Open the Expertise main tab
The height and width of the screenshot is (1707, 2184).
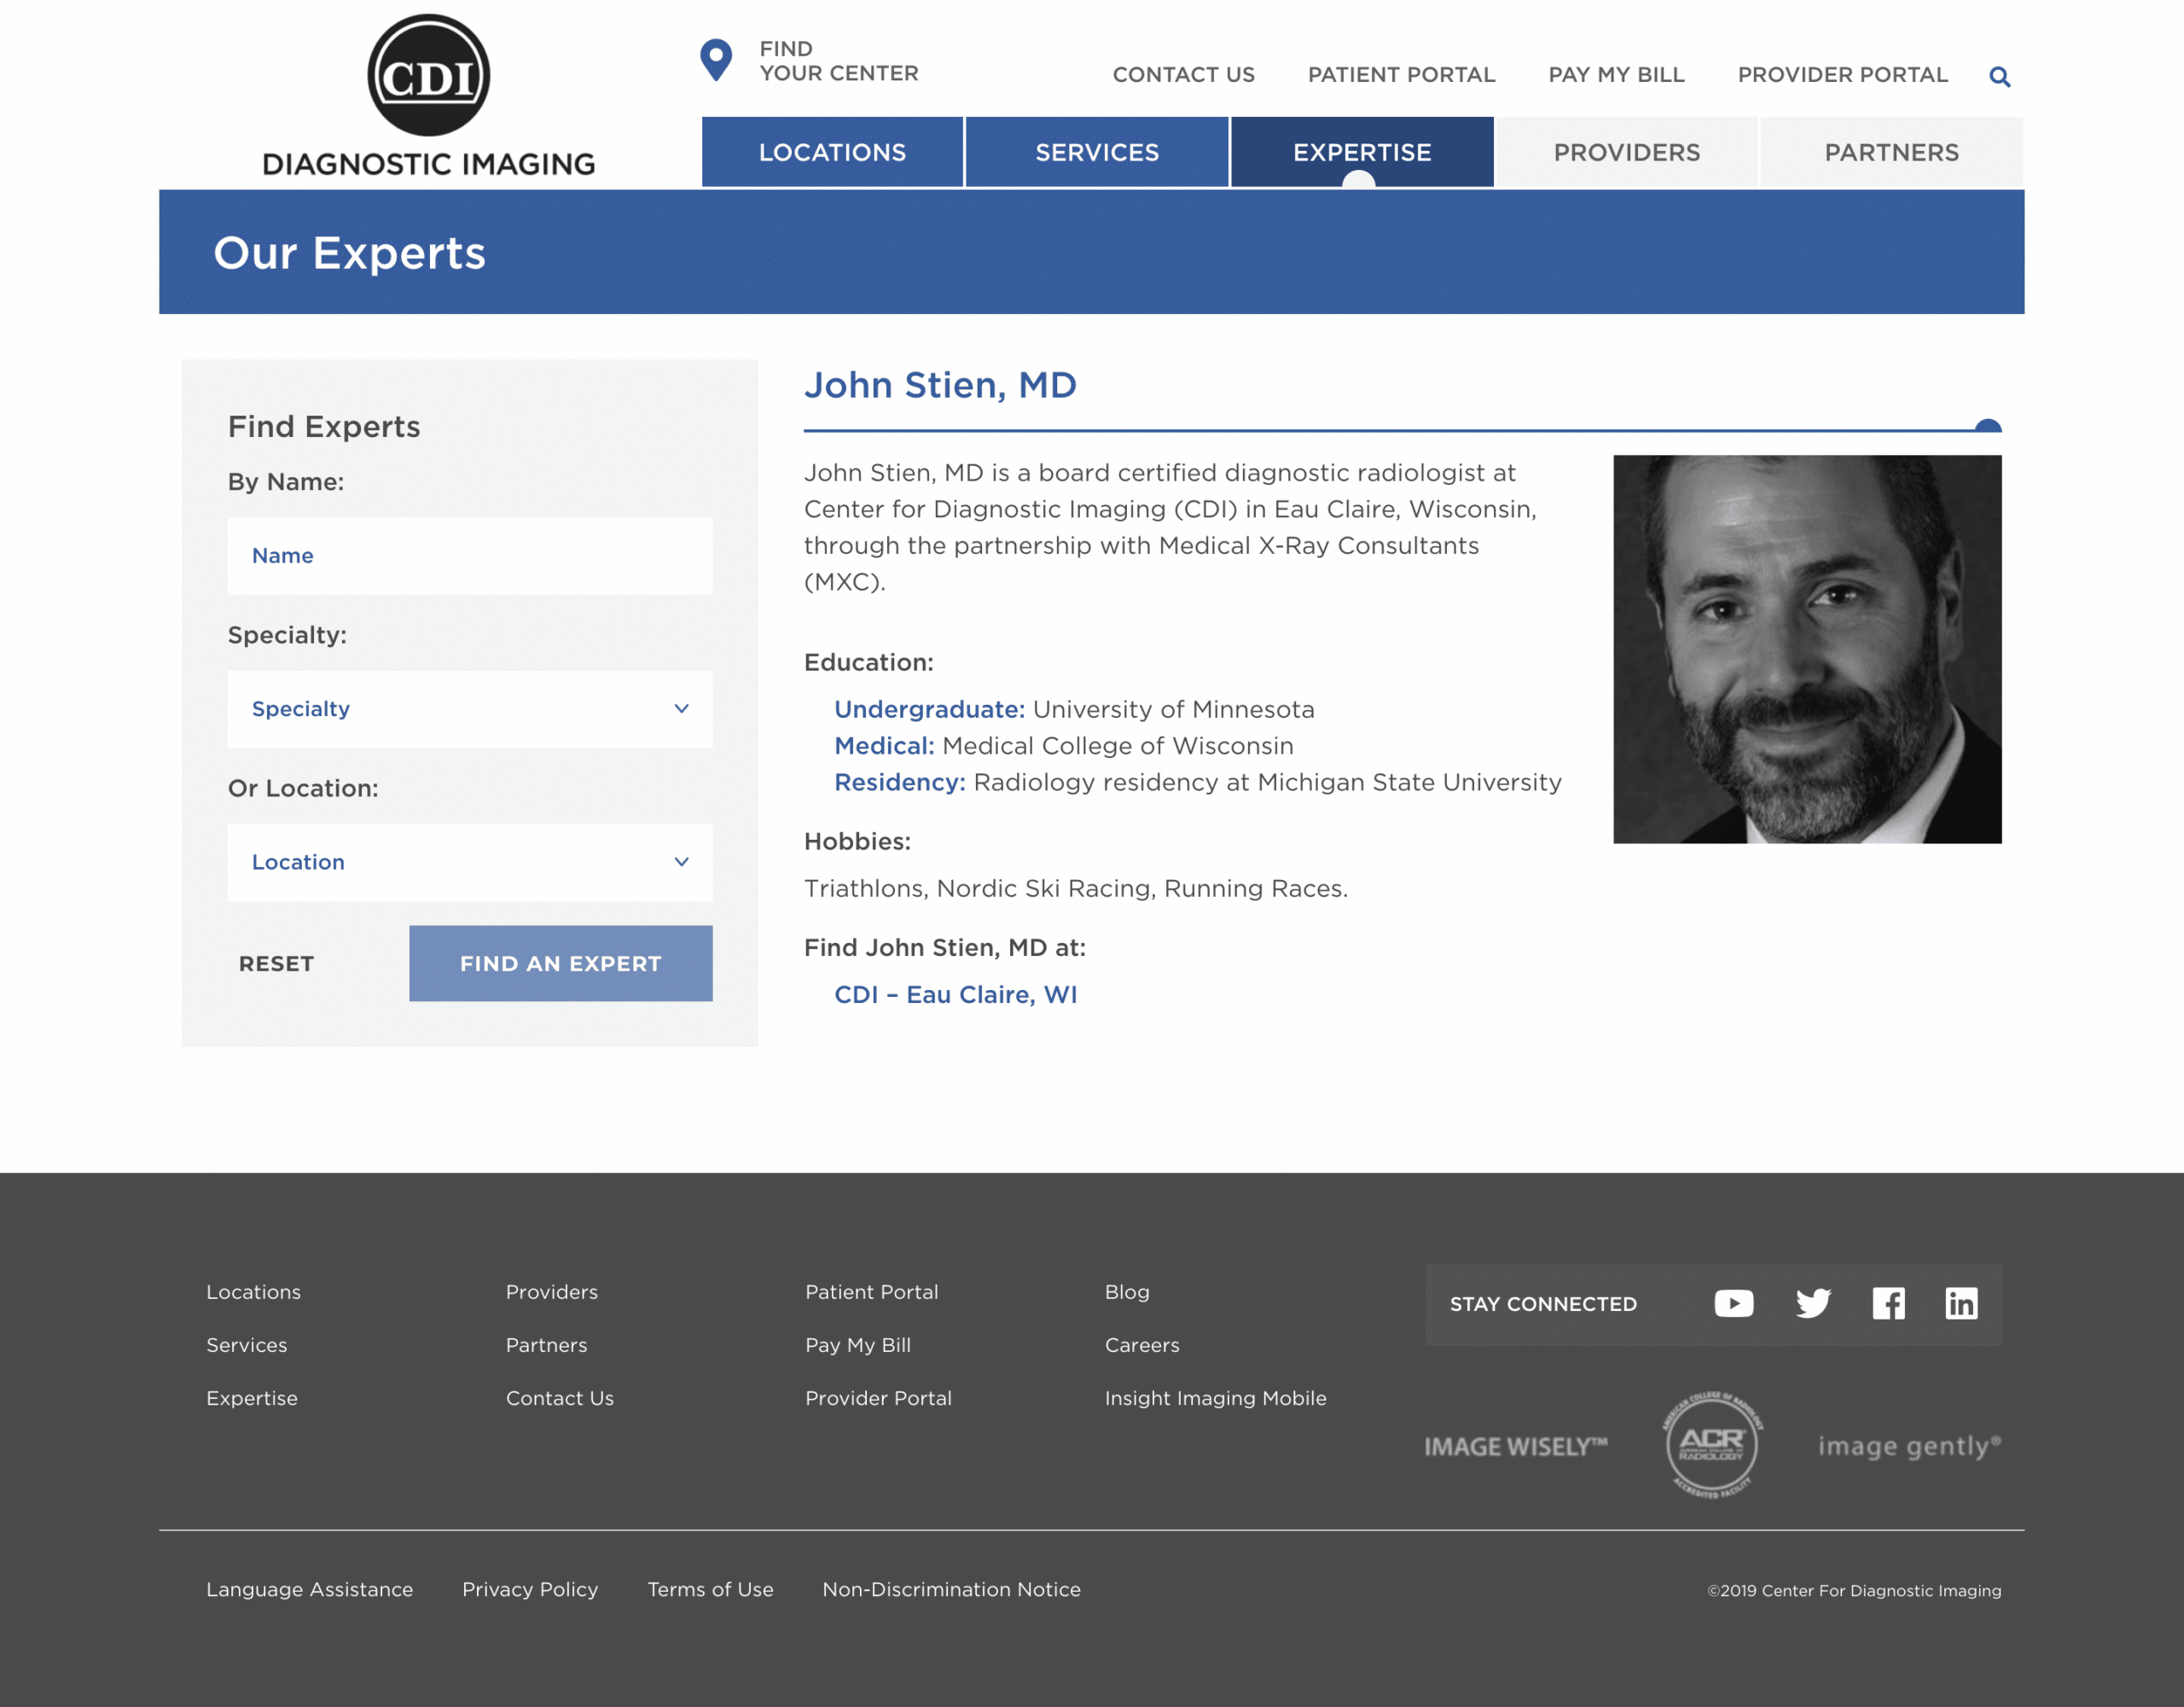point(1362,152)
